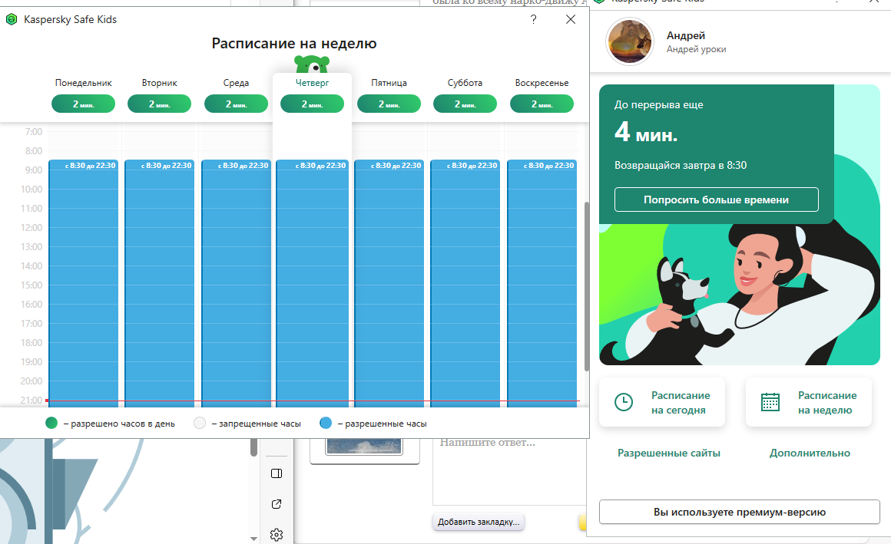Open the 'Разрешенные сайты' link
The width and height of the screenshot is (891, 544).
669,453
